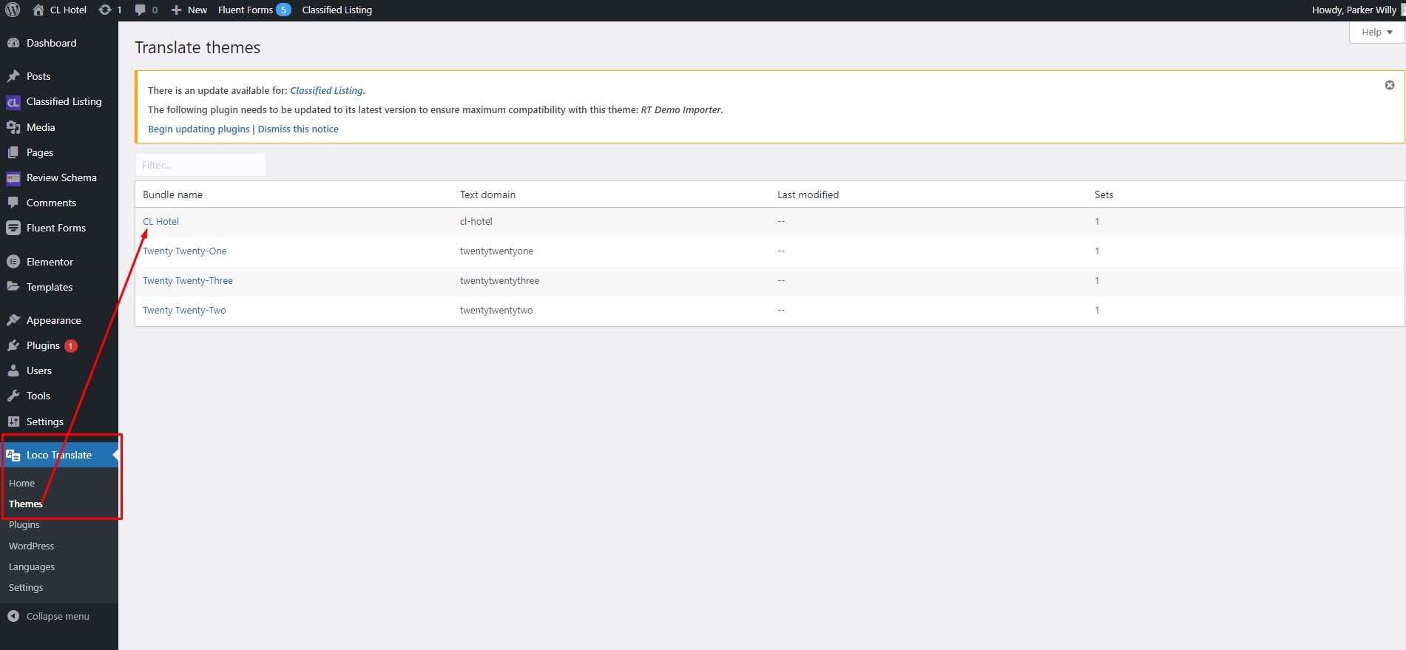
Task: Click the sets count for CL Hotel
Action: tap(1097, 221)
